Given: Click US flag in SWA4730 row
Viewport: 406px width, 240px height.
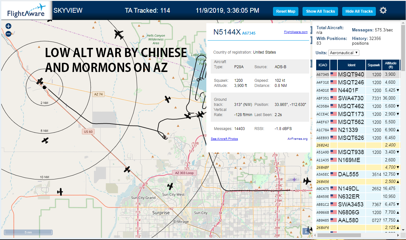Looking at the screenshot, I should click(334, 98).
